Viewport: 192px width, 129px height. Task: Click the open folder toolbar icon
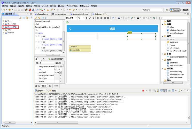coord(48,10)
